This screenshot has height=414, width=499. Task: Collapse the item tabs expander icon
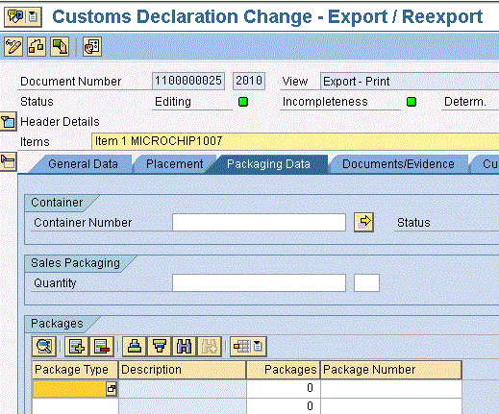[8, 161]
